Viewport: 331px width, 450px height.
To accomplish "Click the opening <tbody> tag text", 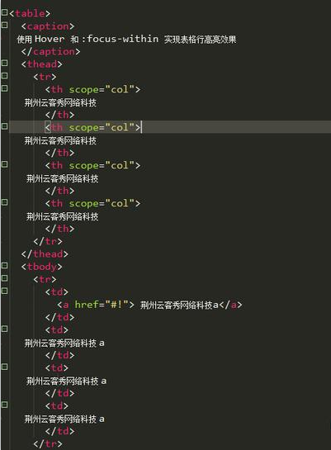I will pyautogui.click(x=41, y=267).
